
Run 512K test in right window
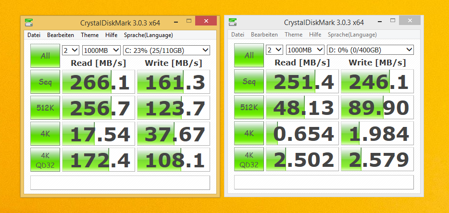[249, 107]
